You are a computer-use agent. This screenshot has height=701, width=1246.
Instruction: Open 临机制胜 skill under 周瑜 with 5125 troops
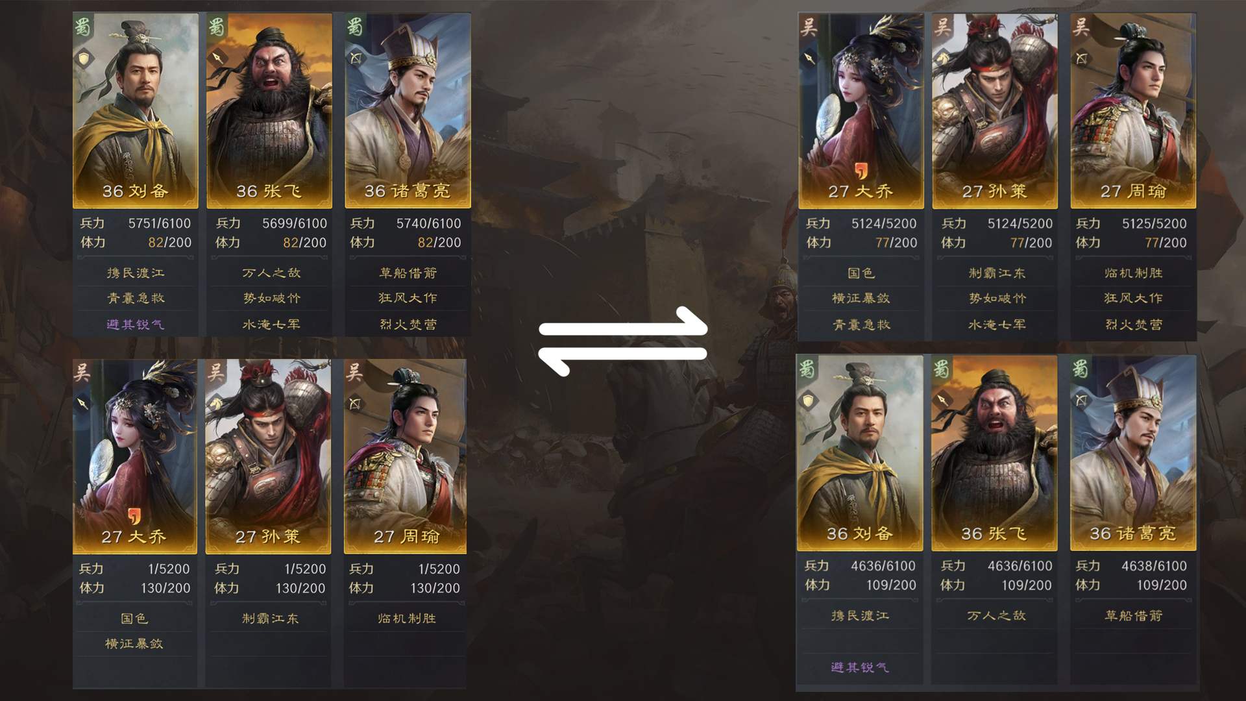tap(1133, 273)
